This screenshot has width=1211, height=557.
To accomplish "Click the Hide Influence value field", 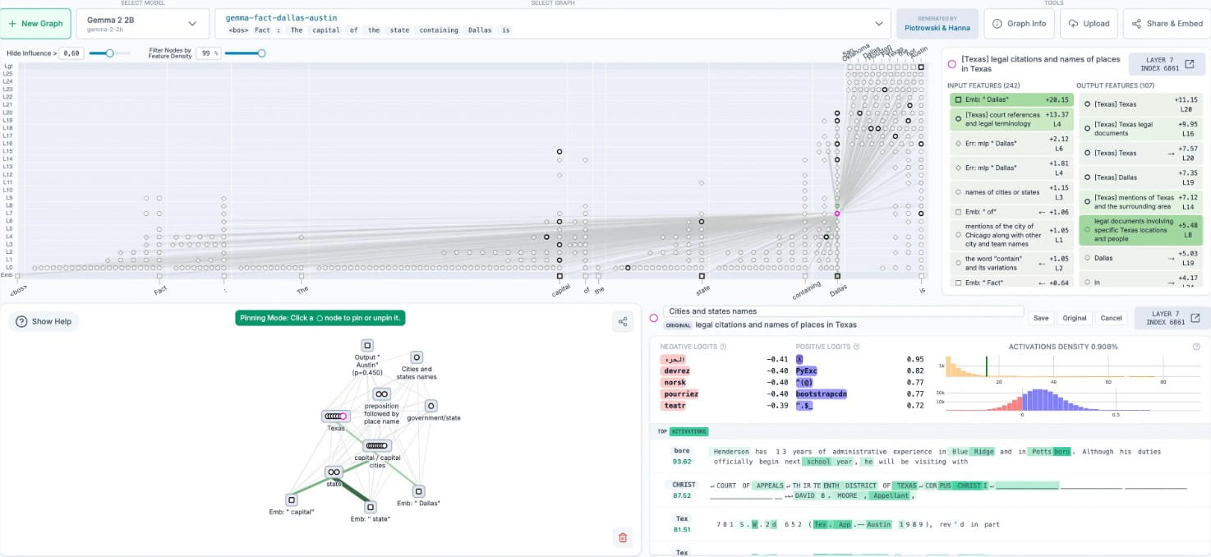I will 71,53.
